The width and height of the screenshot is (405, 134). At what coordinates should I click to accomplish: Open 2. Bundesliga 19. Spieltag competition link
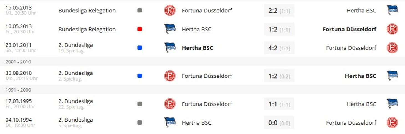75,47
